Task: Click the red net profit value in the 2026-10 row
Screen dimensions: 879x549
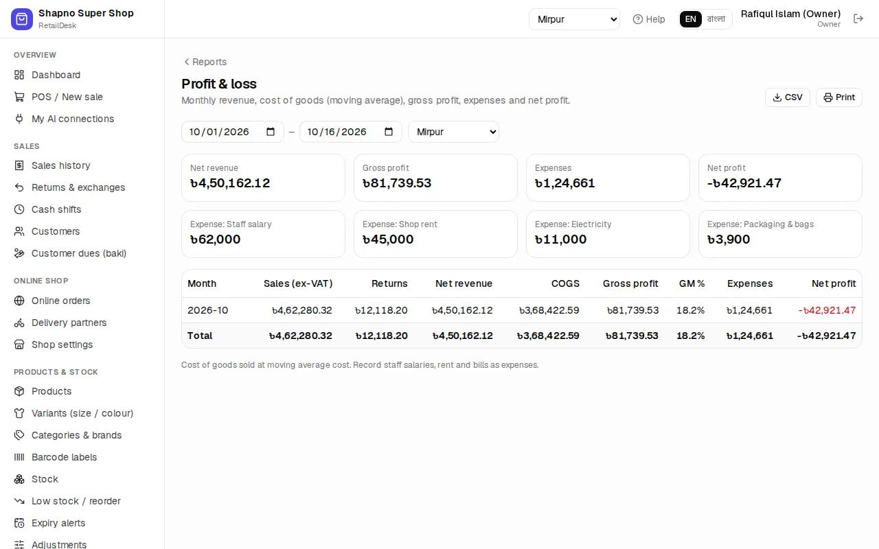Action: pyautogui.click(x=827, y=310)
